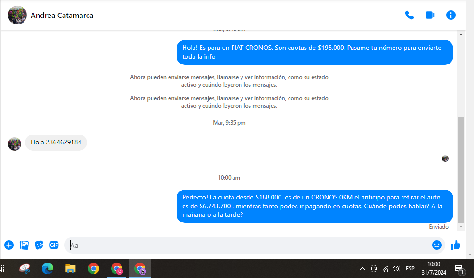Click the chat vertical scrollbar thumb
The height and width of the screenshot is (278, 474).
(x=461, y=169)
